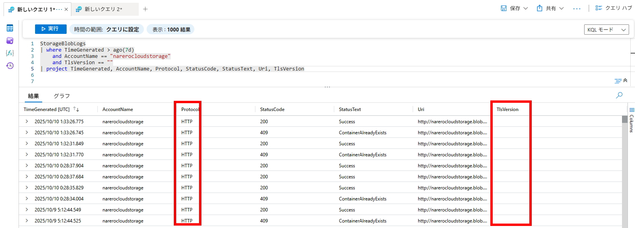This screenshot has height=228, width=635.
Task: Click the StatusText column header
Action: [x=350, y=109]
